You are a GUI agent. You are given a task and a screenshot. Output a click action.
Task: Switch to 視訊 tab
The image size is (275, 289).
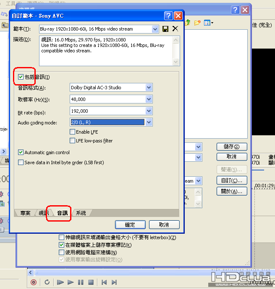click(44, 213)
